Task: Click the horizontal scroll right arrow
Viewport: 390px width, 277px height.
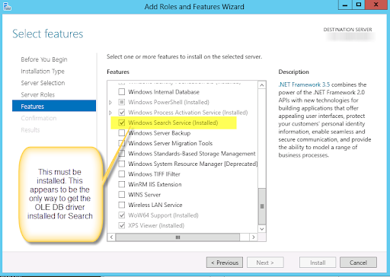Action: coord(253,237)
